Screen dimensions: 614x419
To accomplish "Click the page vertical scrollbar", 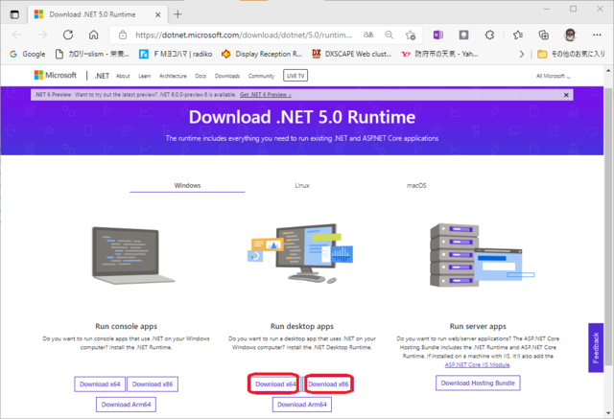I will [608, 227].
